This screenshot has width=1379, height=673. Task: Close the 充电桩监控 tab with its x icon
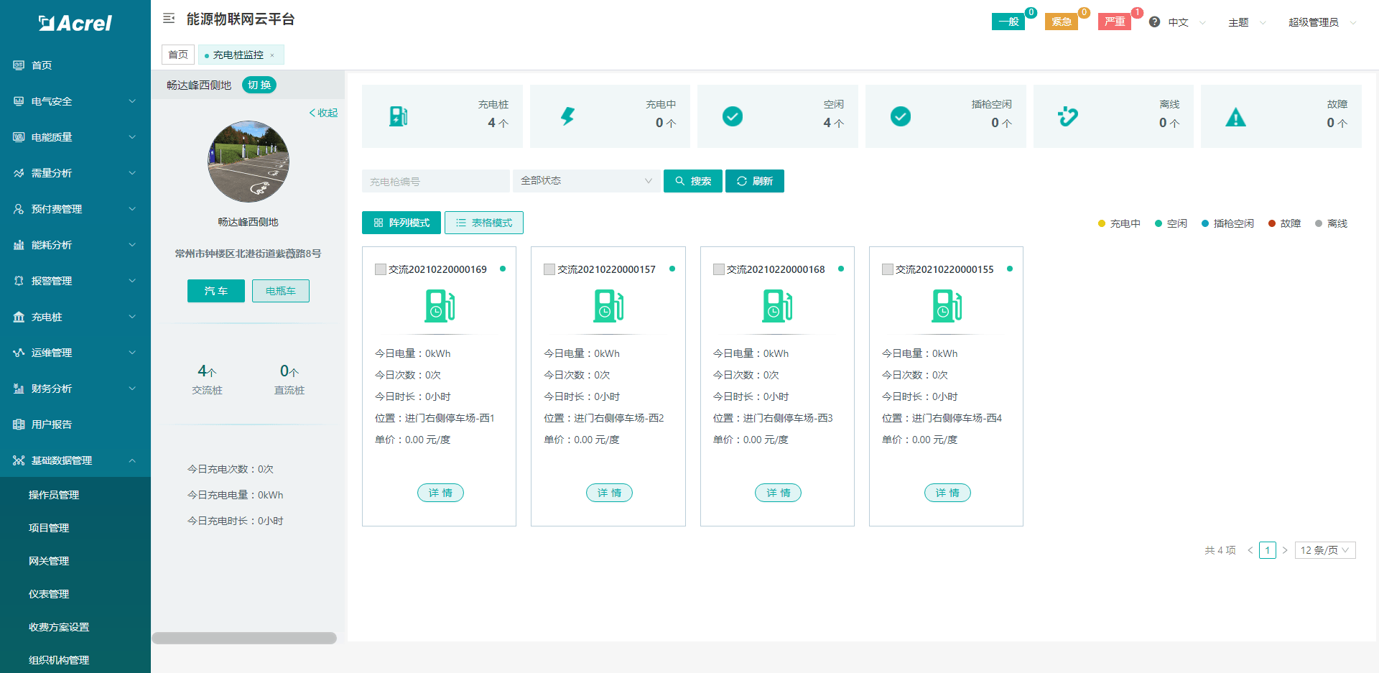[272, 55]
